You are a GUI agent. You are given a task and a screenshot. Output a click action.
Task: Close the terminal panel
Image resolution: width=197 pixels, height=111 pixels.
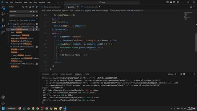click(x=194, y=74)
